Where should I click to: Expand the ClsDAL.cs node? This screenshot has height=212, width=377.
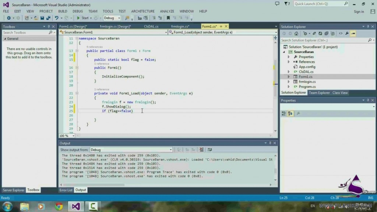(x=289, y=72)
